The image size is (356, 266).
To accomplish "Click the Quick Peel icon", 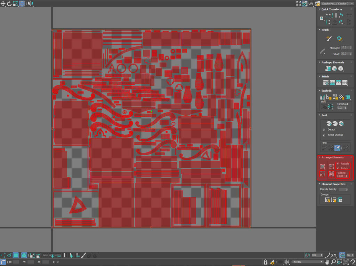I will [329, 123].
